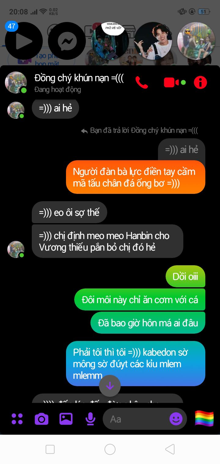Start a voice call with the red phone icon
The width and height of the screenshot is (220, 464).
point(141,82)
